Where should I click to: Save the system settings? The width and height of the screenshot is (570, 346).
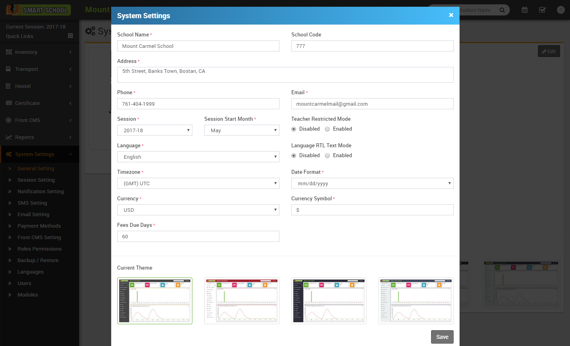[442, 337]
